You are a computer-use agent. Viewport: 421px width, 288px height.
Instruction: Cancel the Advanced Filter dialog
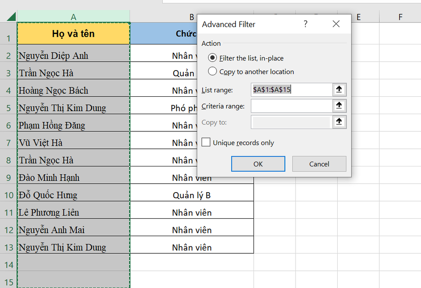pyautogui.click(x=319, y=164)
